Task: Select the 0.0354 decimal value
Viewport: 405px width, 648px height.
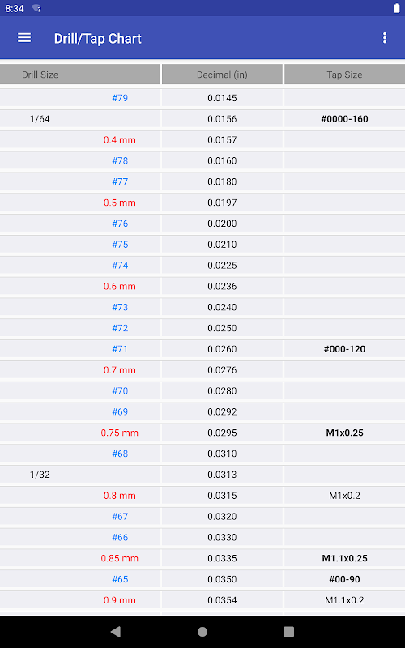Action: [x=222, y=600]
